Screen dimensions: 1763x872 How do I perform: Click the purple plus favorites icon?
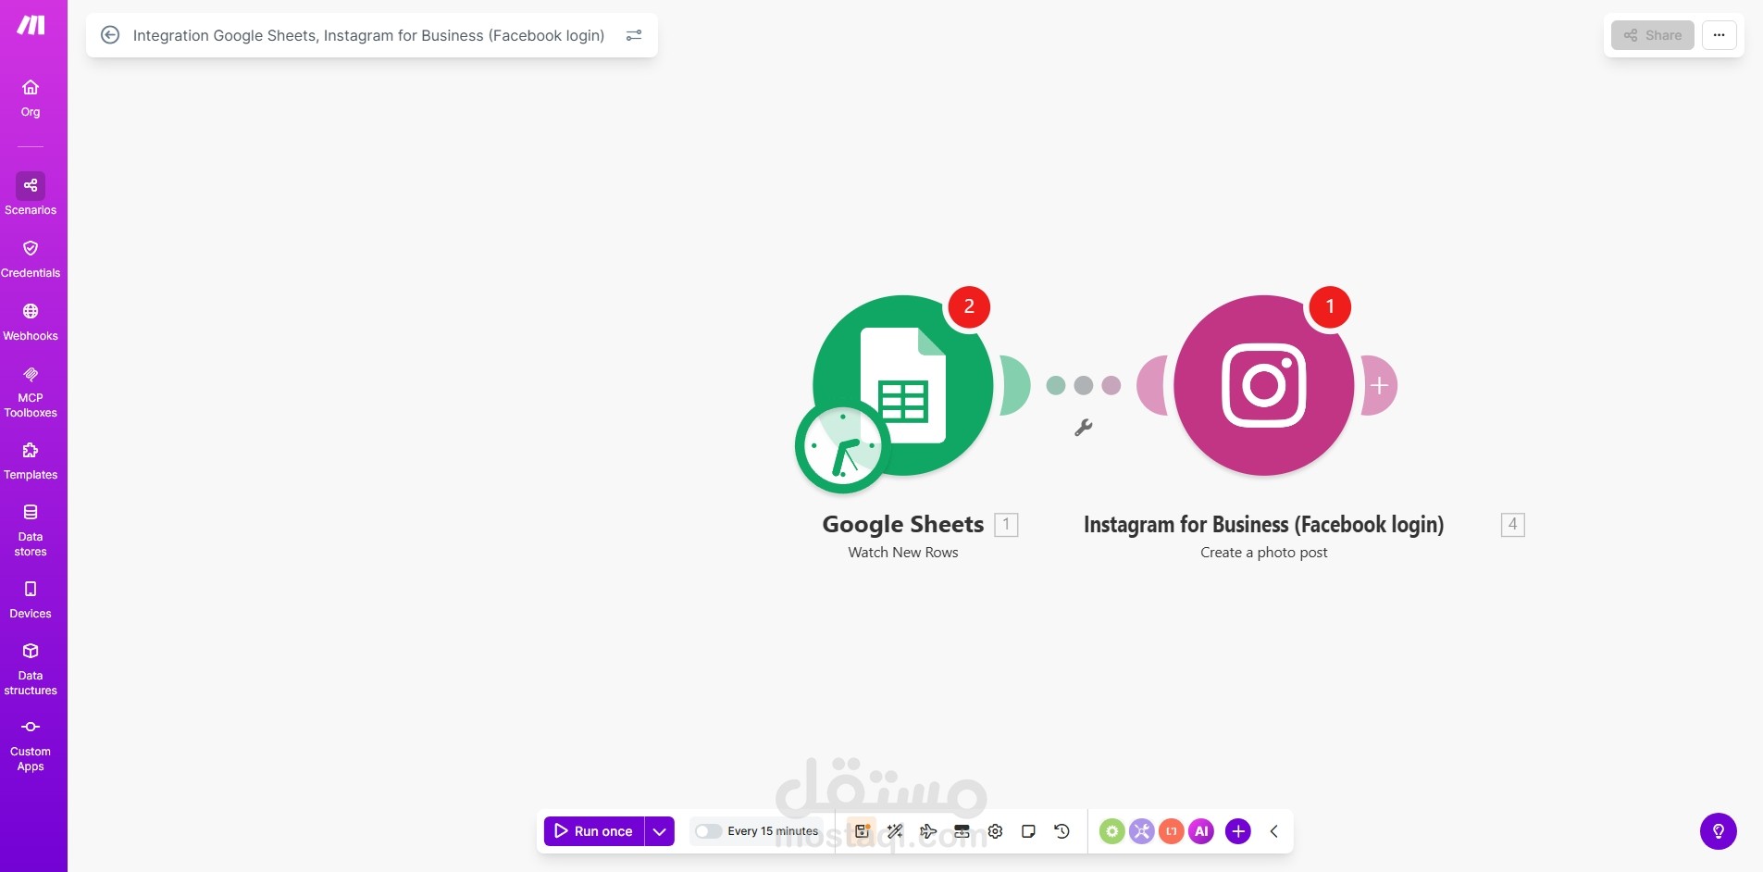click(1238, 831)
